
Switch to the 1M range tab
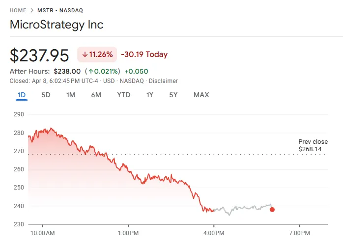click(x=71, y=95)
